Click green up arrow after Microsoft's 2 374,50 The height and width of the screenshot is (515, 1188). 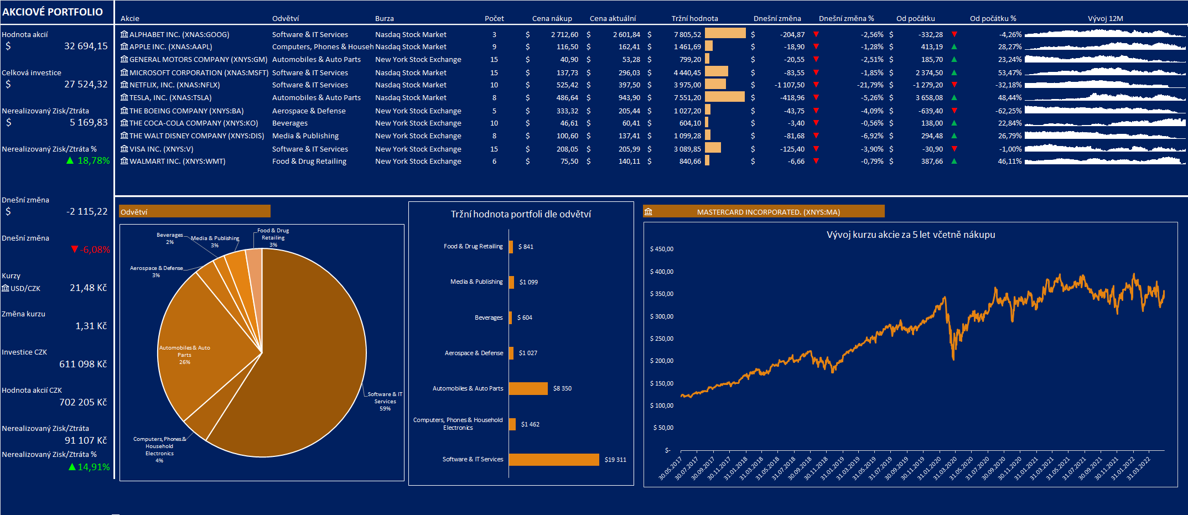(954, 72)
